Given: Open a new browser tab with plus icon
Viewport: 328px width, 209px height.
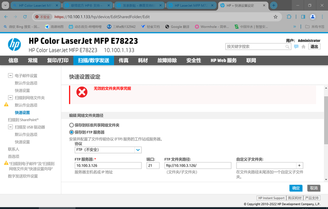Looking at the screenshot, I should click(x=274, y=5).
